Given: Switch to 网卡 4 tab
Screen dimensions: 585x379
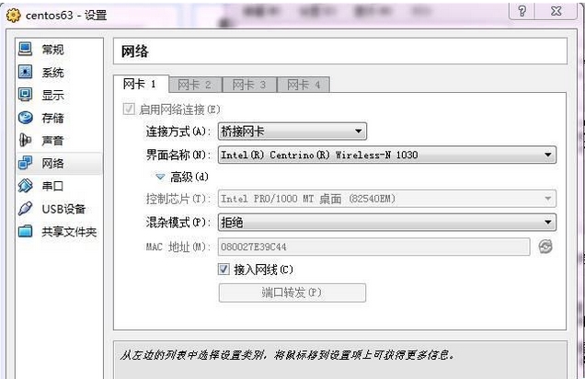Looking at the screenshot, I should click(x=304, y=85).
